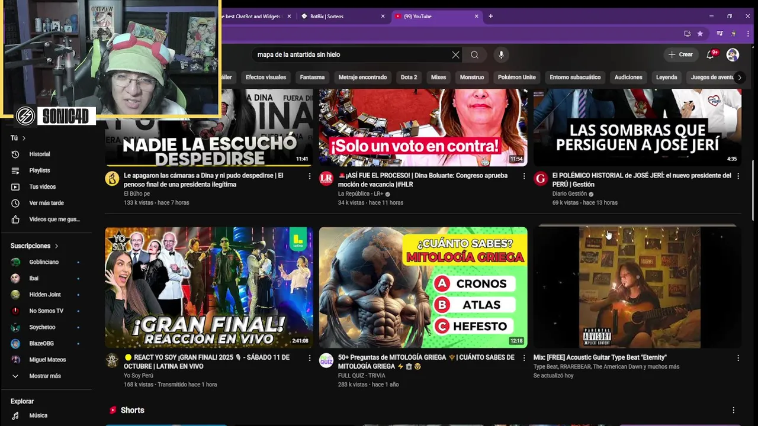Start voice search with the microphone icon
The image size is (758, 426).
(501, 54)
